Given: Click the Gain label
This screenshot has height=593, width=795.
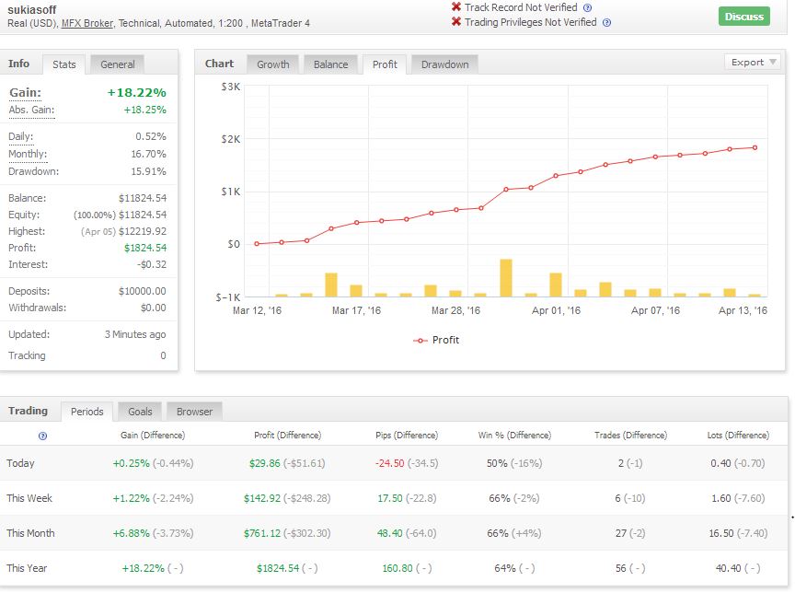Looking at the screenshot, I should 26,93.
